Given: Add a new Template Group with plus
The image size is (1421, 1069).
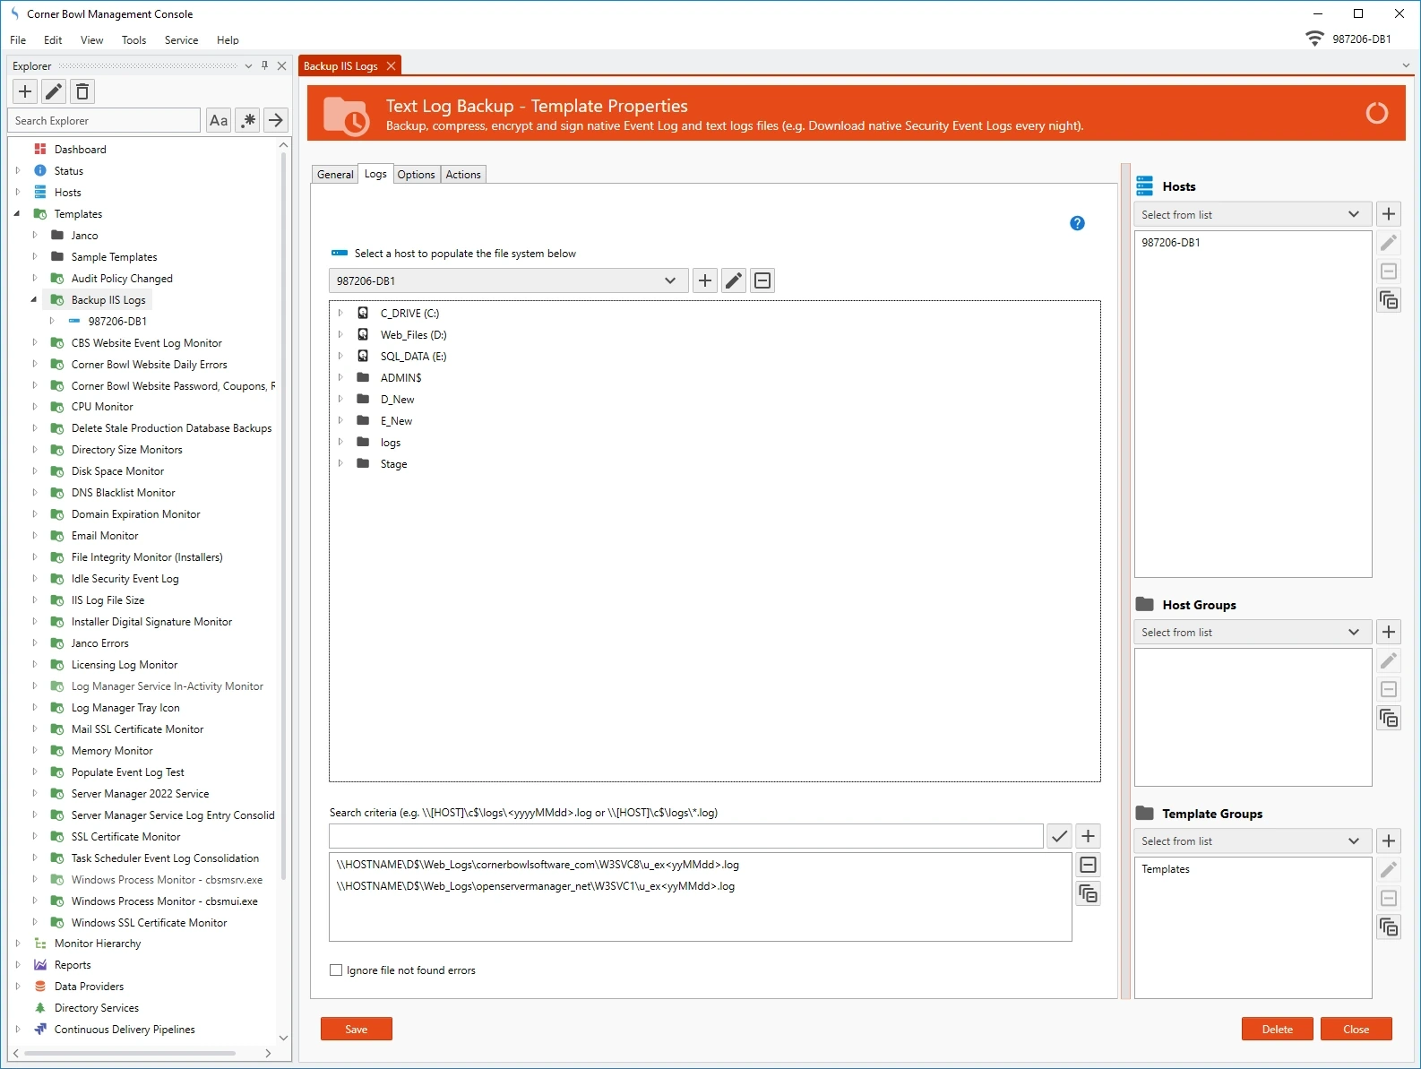Looking at the screenshot, I should (1388, 841).
